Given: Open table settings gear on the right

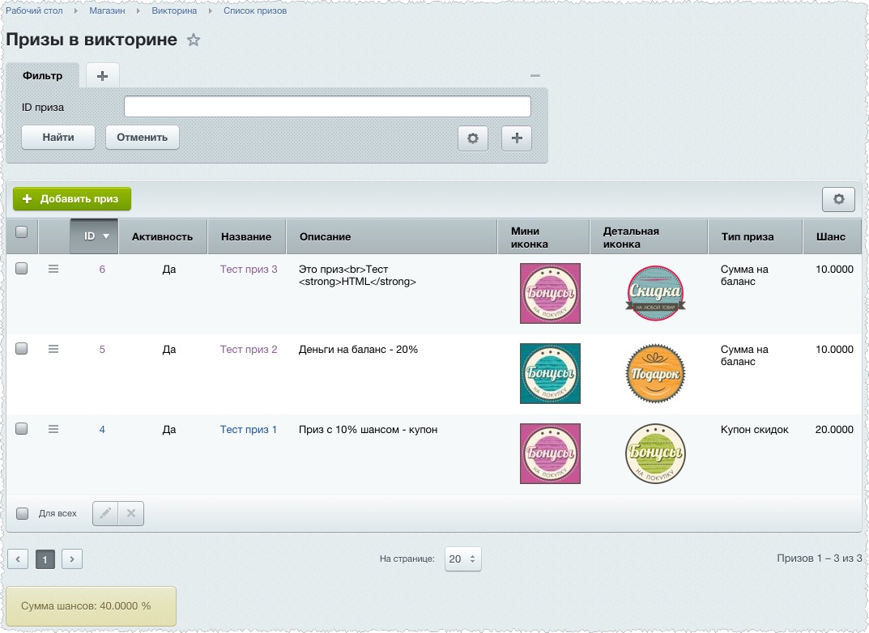Looking at the screenshot, I should click(x=838, y=199).
